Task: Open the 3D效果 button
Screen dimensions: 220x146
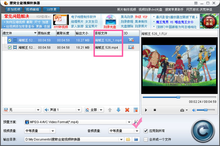Action: pyautogui.click(x=51, y=10)
